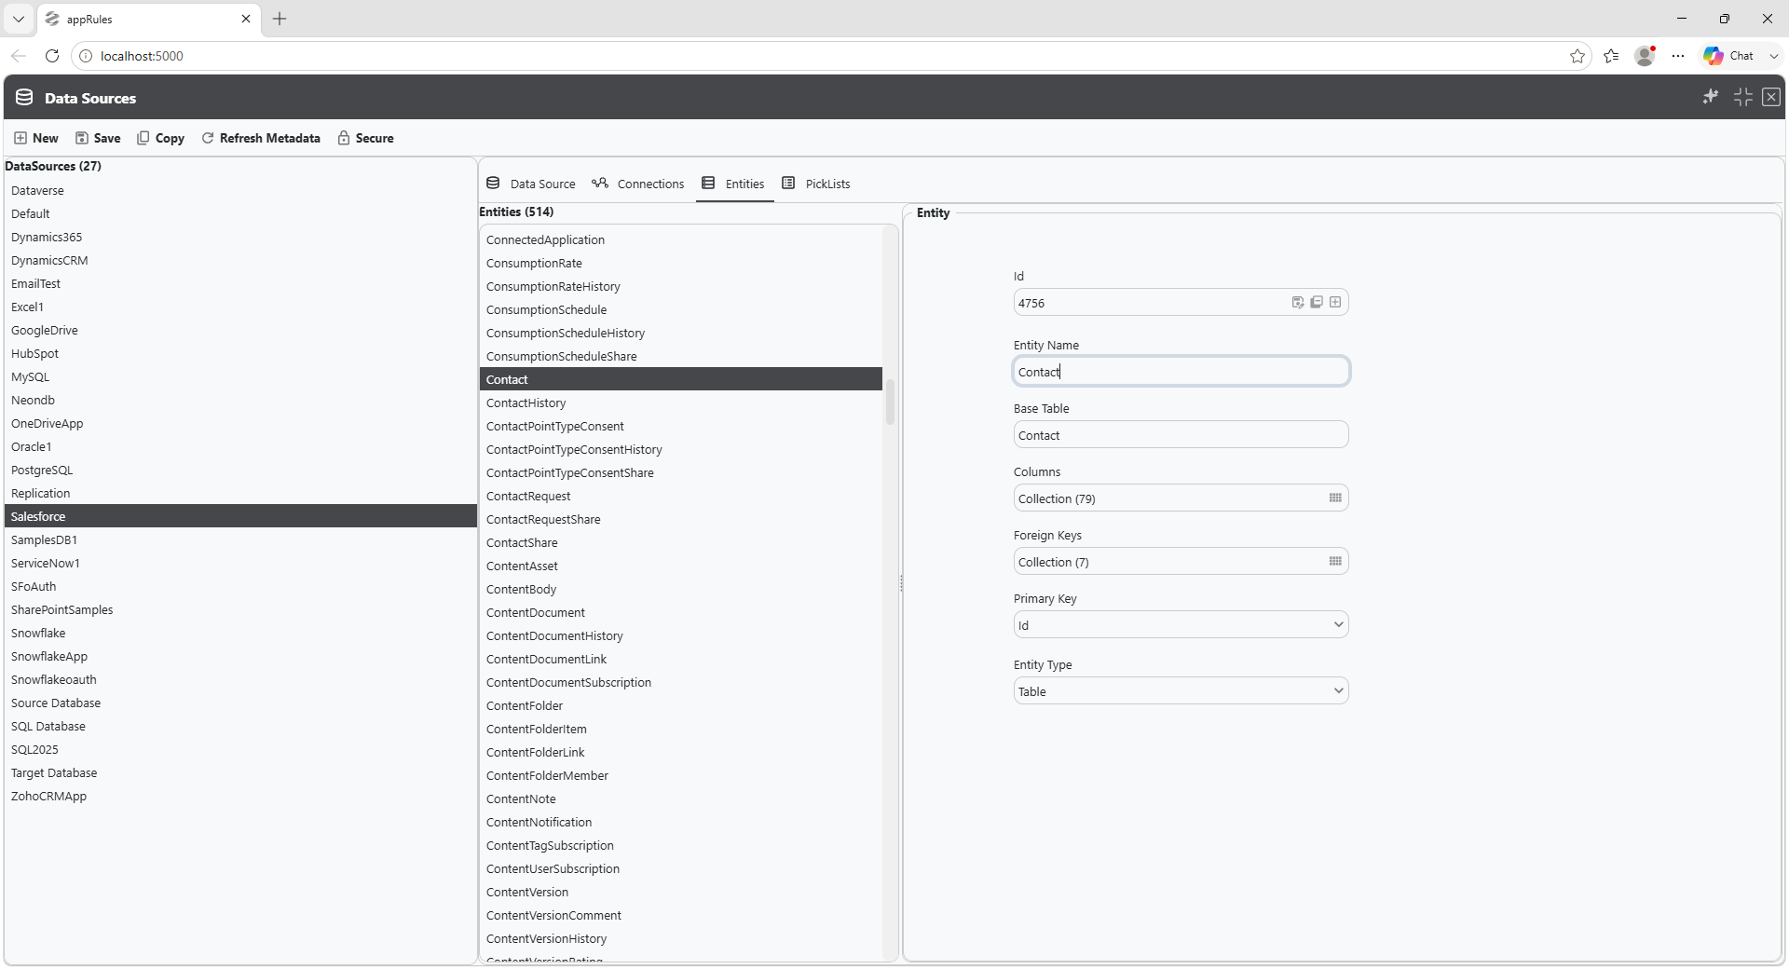Open Copilot Chat in the browser
This screenshot has height=969, width=1789.
[x=1730, y=56]
